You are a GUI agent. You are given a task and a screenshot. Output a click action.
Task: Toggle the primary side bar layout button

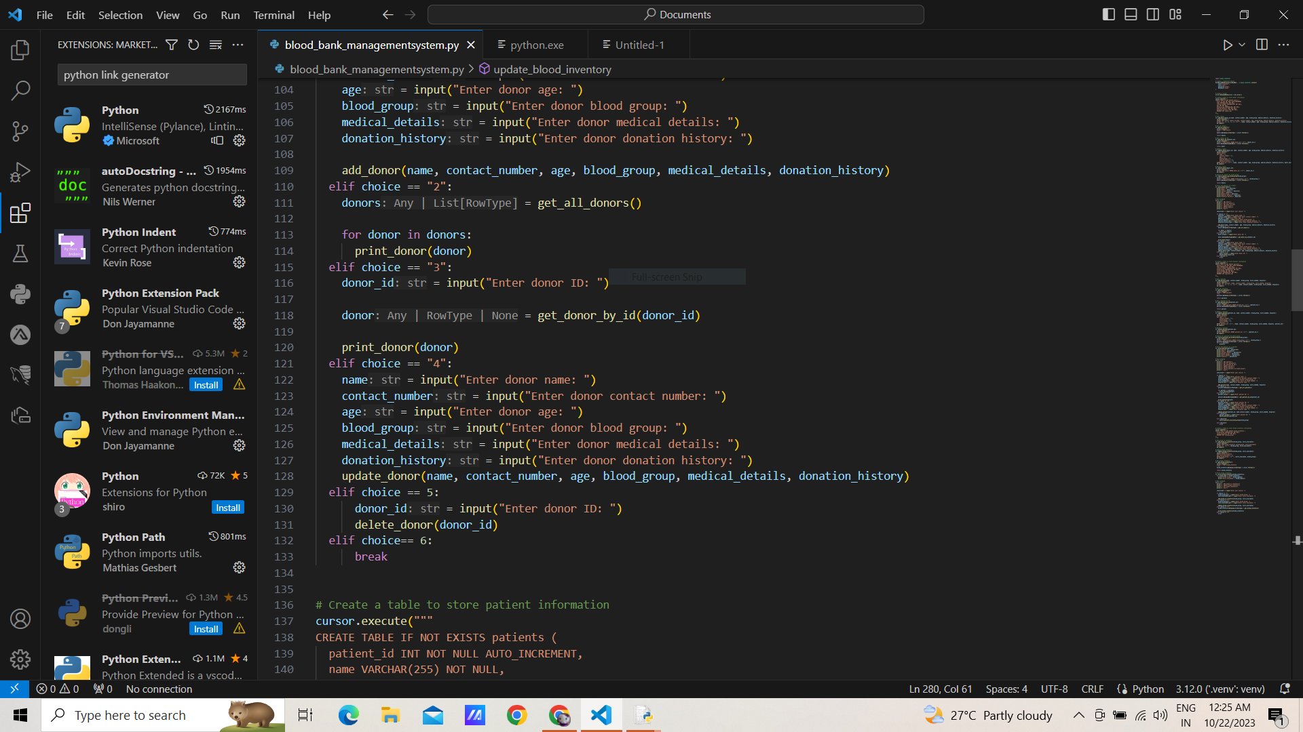[x=1109, y=14]
